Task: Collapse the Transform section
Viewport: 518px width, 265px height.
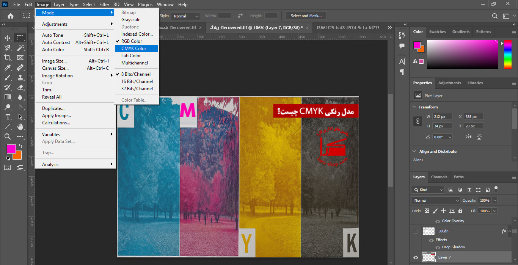Action: point(414,107)
